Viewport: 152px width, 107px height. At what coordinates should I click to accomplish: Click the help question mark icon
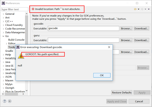5,101
